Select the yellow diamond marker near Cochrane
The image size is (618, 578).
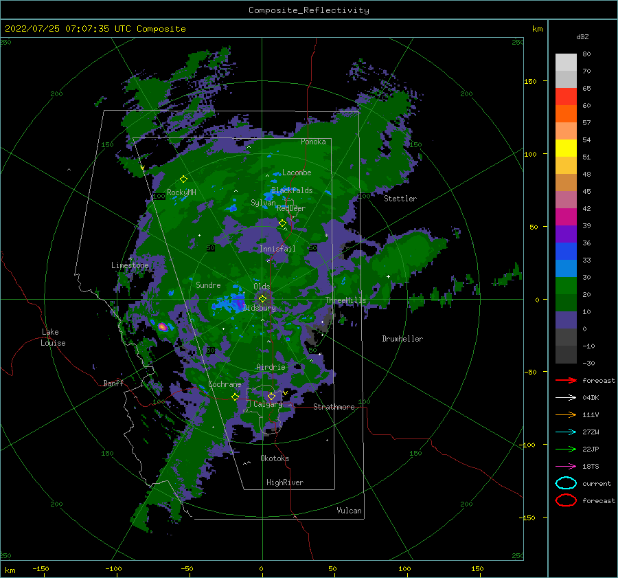pos(235,397)
